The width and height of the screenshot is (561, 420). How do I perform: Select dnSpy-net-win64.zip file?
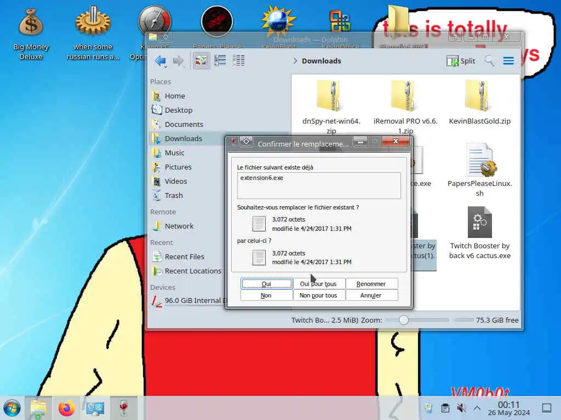pos(331,107)
